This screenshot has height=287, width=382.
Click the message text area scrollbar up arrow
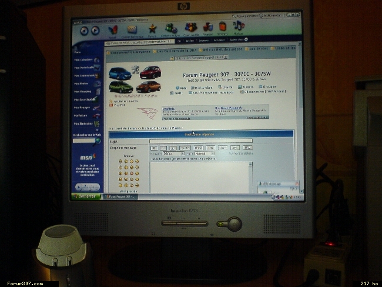250,165
